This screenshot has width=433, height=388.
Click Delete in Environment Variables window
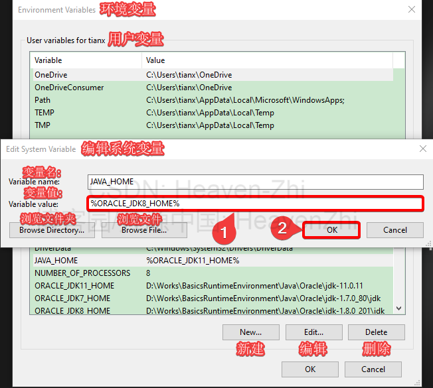point(377,332)
